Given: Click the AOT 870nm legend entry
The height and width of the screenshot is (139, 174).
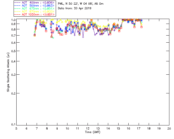Looking at the screenshot, I should [35, 11].
